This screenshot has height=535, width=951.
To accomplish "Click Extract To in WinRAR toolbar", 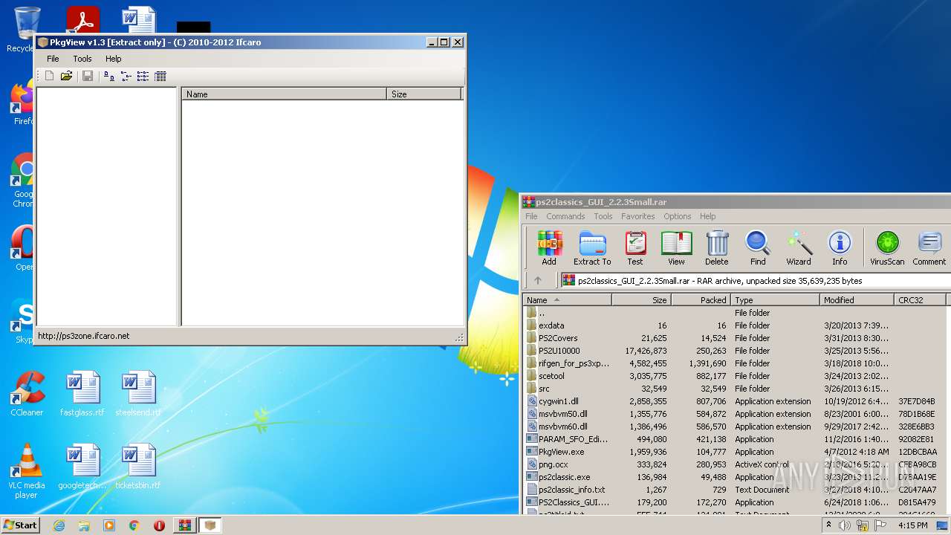I will (592, 247).
